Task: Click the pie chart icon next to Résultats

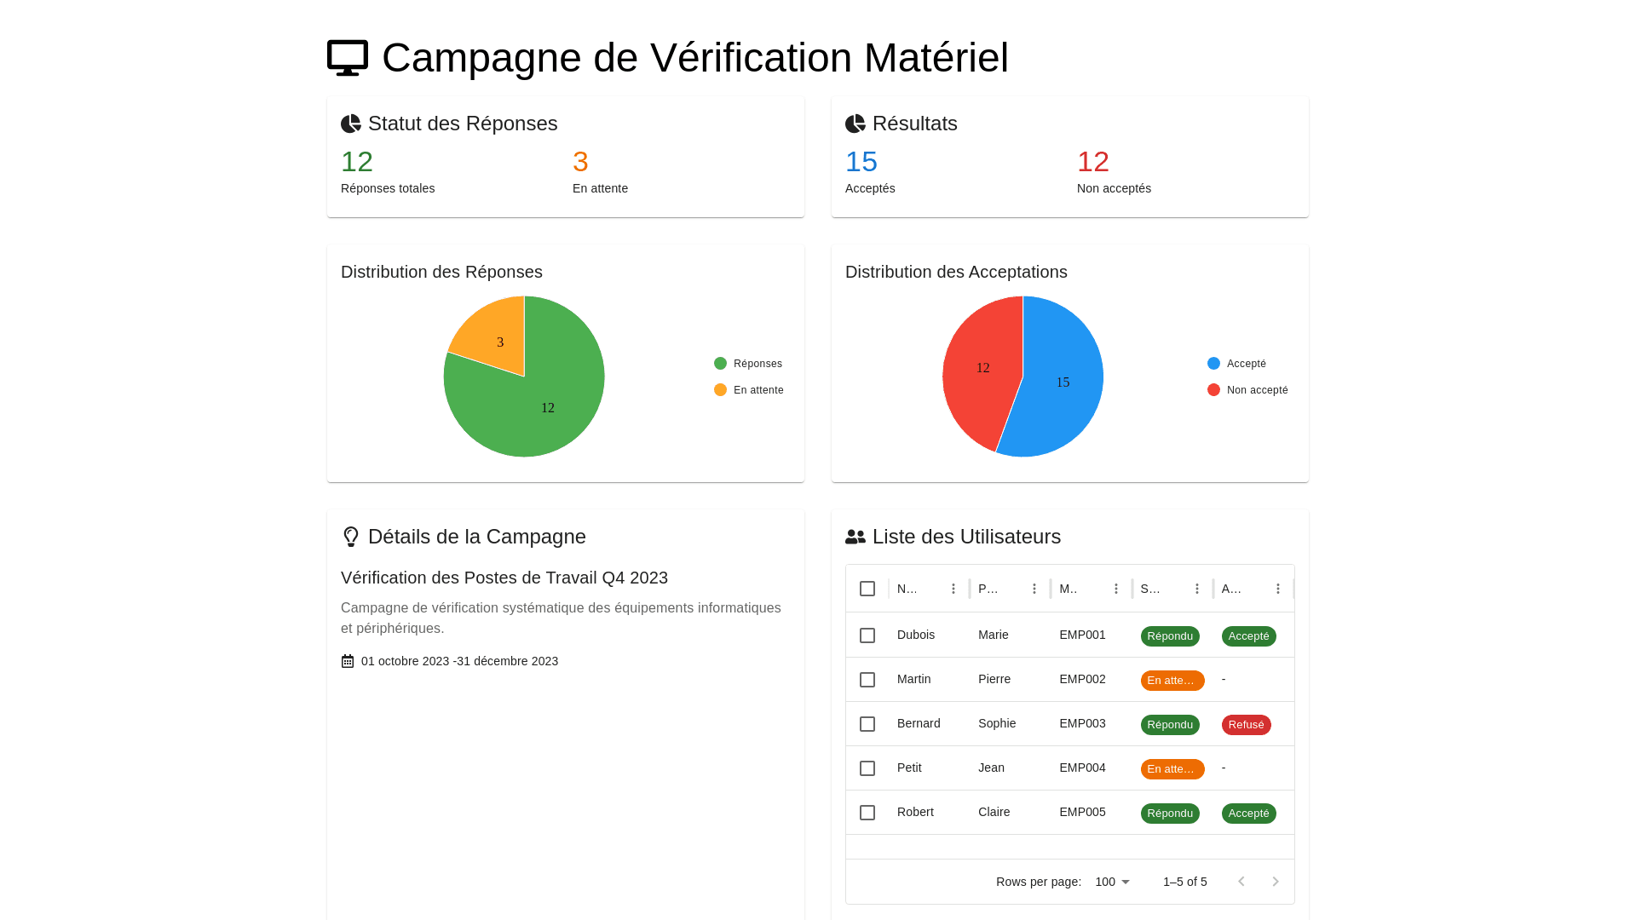Action: (x=855, y=124)
